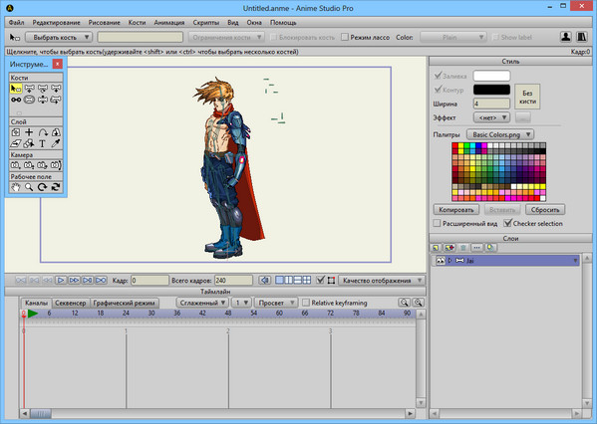Click the Ширина width input field
The width and height of the screenshot is (597, 424).
point(491,104)
